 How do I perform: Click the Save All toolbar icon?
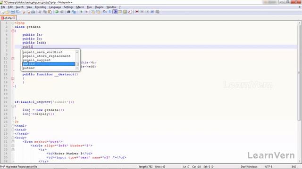[18, 12]
